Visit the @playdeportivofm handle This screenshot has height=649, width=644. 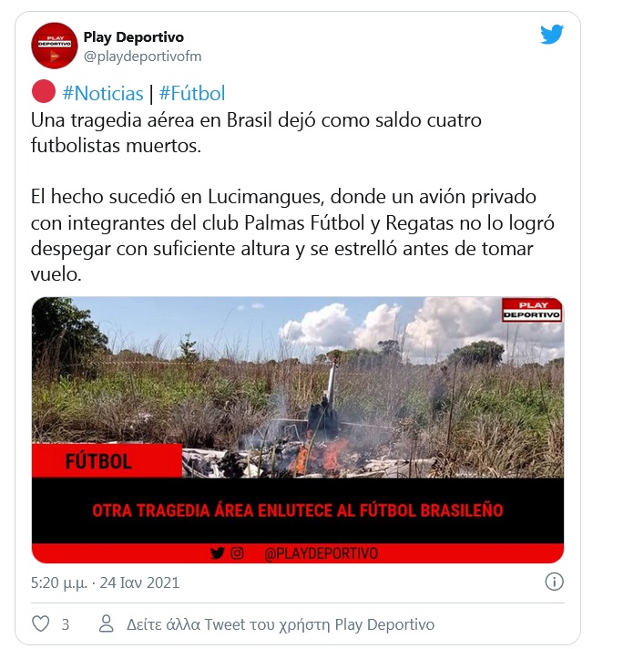[x=143, y=57]
